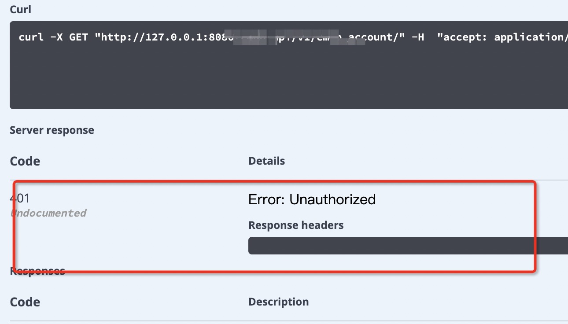Click the dark curl command area
This screenshot has height=324, width=568.
282,66
